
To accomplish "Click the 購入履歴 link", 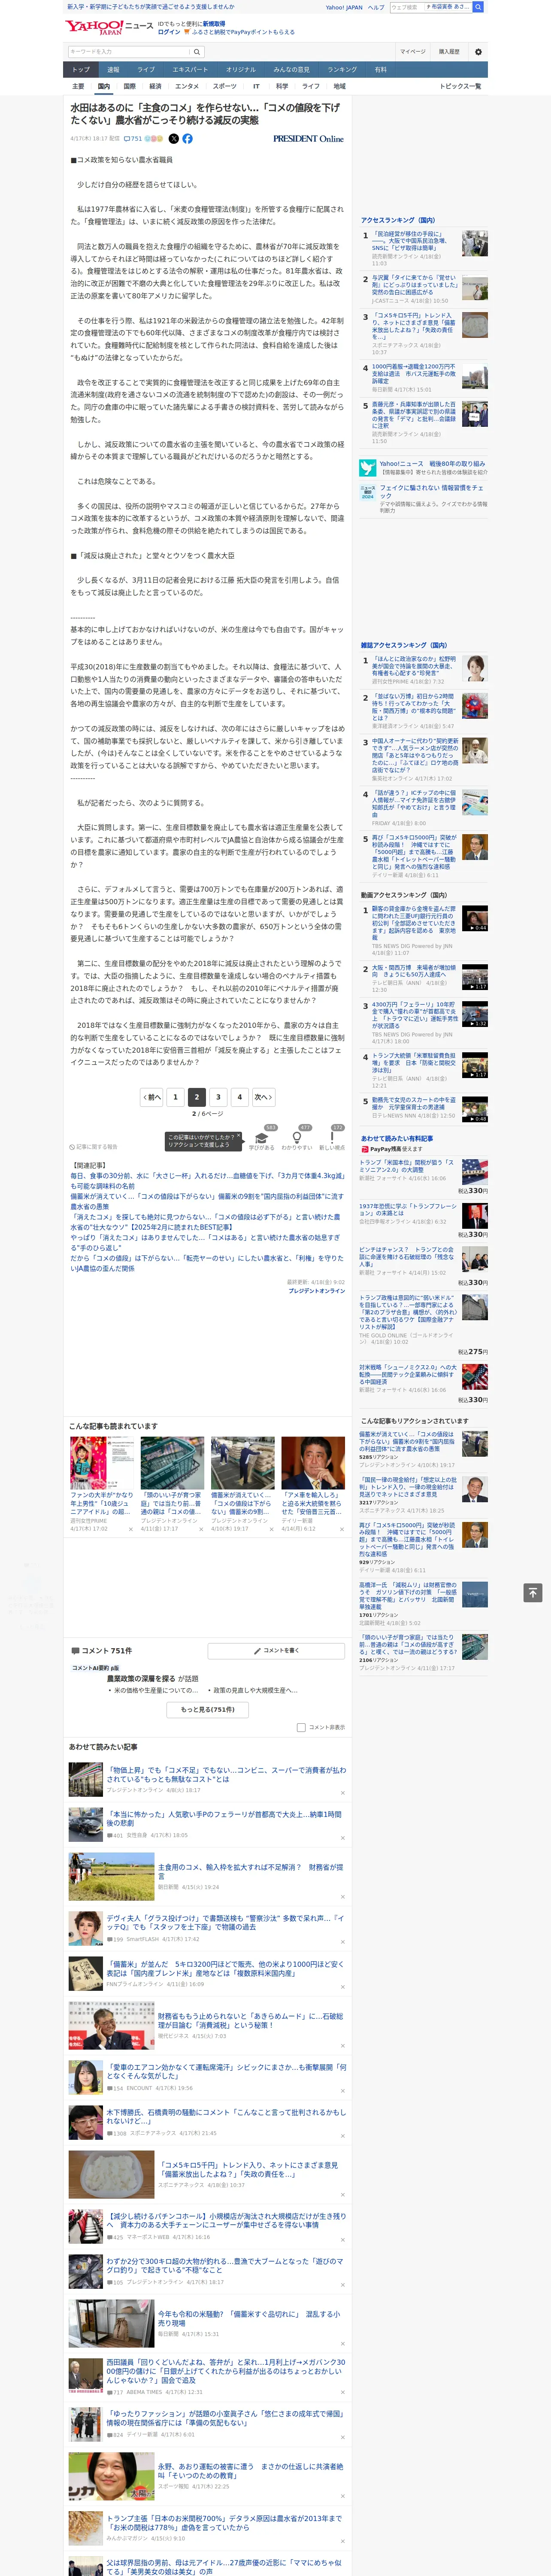I will click(449, 51).
